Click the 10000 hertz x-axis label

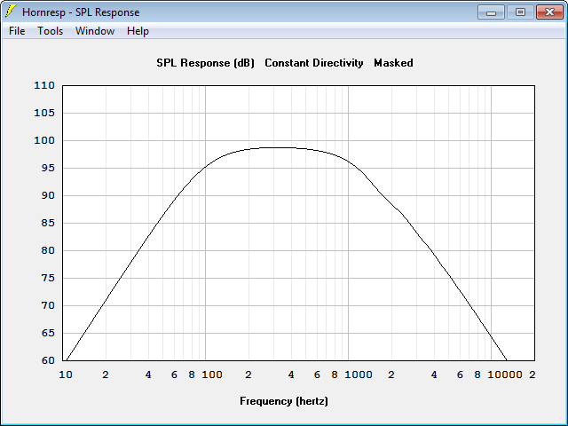click(505, 375)
